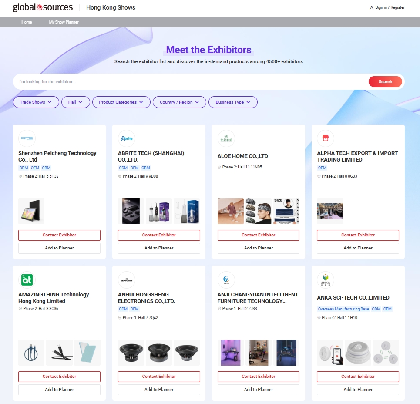The height and width of the screenshot is (404, 420).
Task: Add ANKA SCI-TECH to Planner
Action: pos(358,390)
